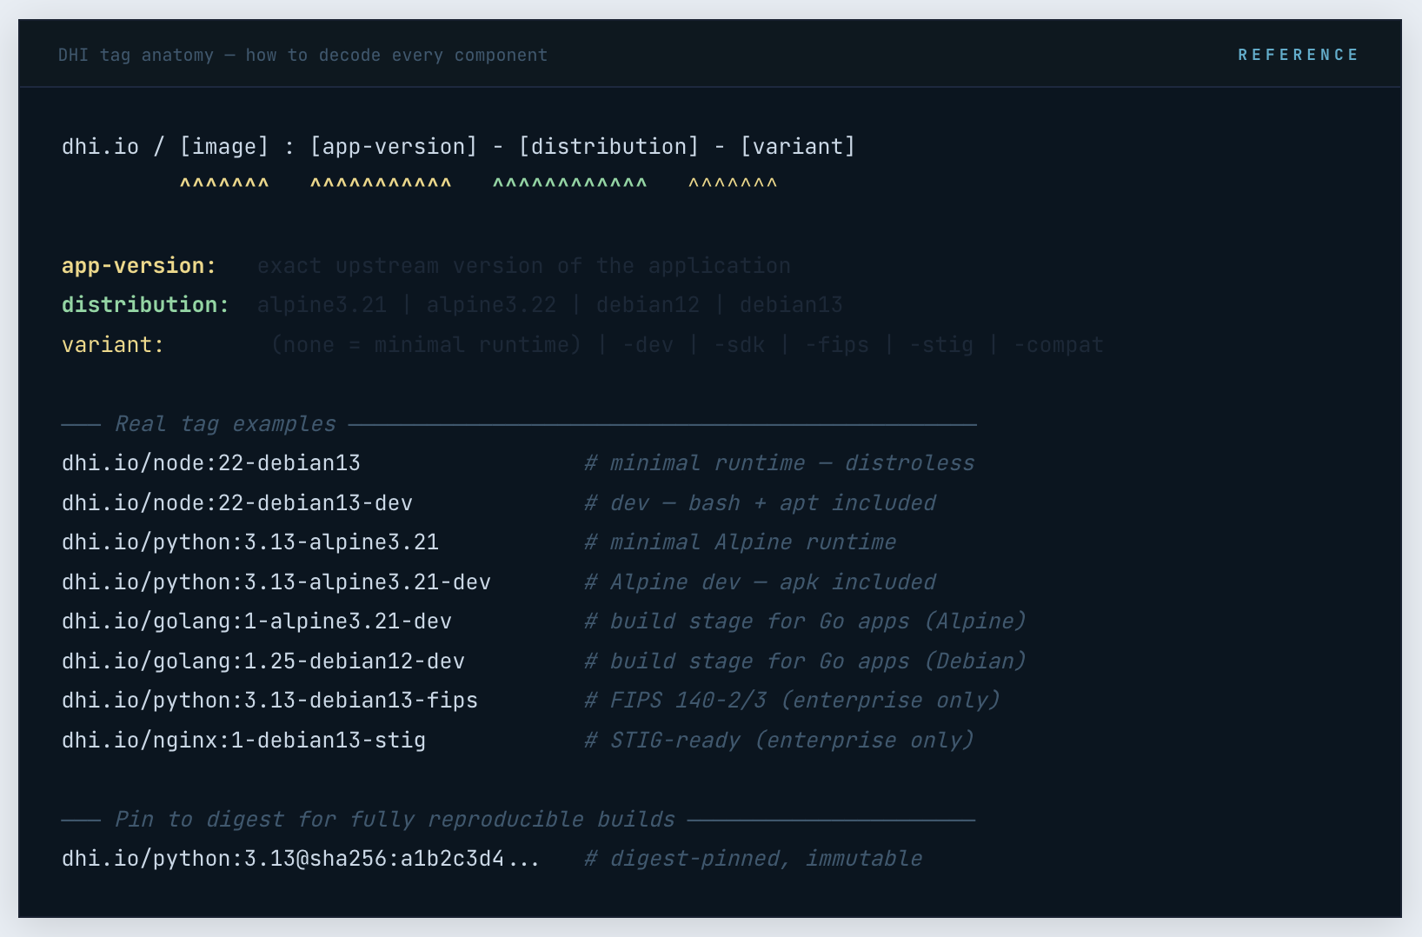Click the [app-version] placeholder
This screenshot has width=1422, height=937.
pos(393,146)
